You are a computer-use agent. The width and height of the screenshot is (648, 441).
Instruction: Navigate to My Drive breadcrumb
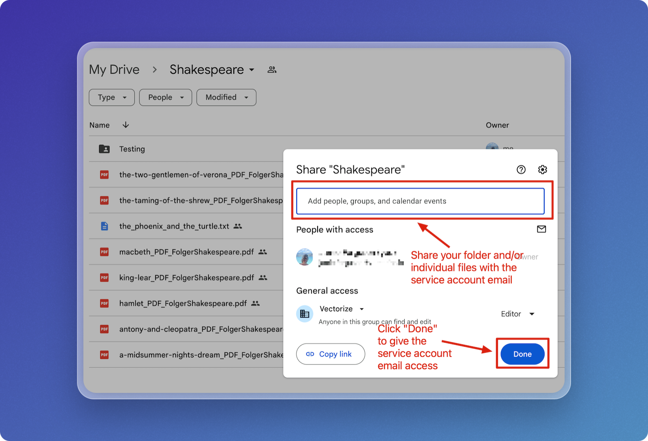114,70
